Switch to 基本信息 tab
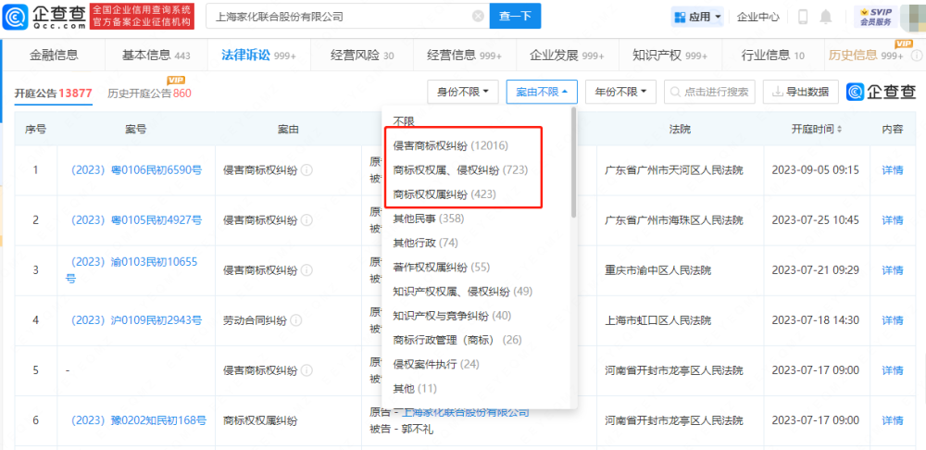 [156, 56]
